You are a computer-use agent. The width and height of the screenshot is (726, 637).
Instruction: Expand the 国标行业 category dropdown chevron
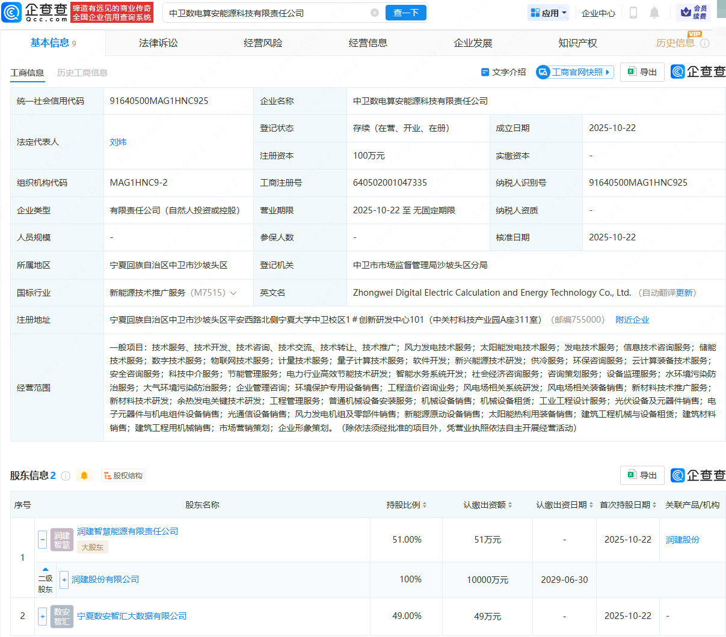[x=233, y=293]
